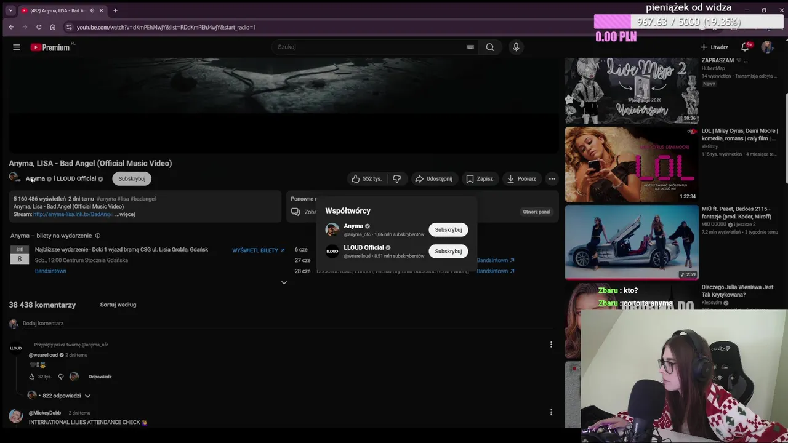Screen dimensions: 788x443
Task: Expand more events chevron below tickets
Action: (284, 282)
